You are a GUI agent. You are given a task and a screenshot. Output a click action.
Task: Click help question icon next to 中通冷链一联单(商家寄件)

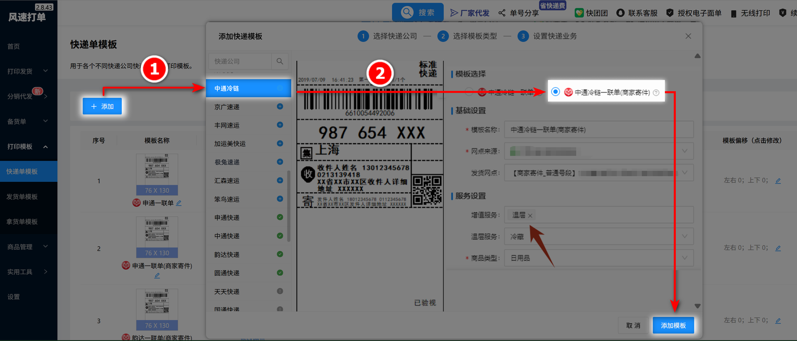(x=656, y=92)
